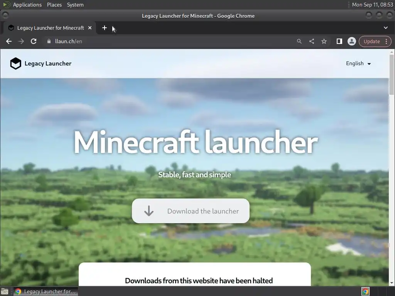This screenshot has width=395, height=296.
Task: Click the Chrome forward arrow
Action: (21, 41)
